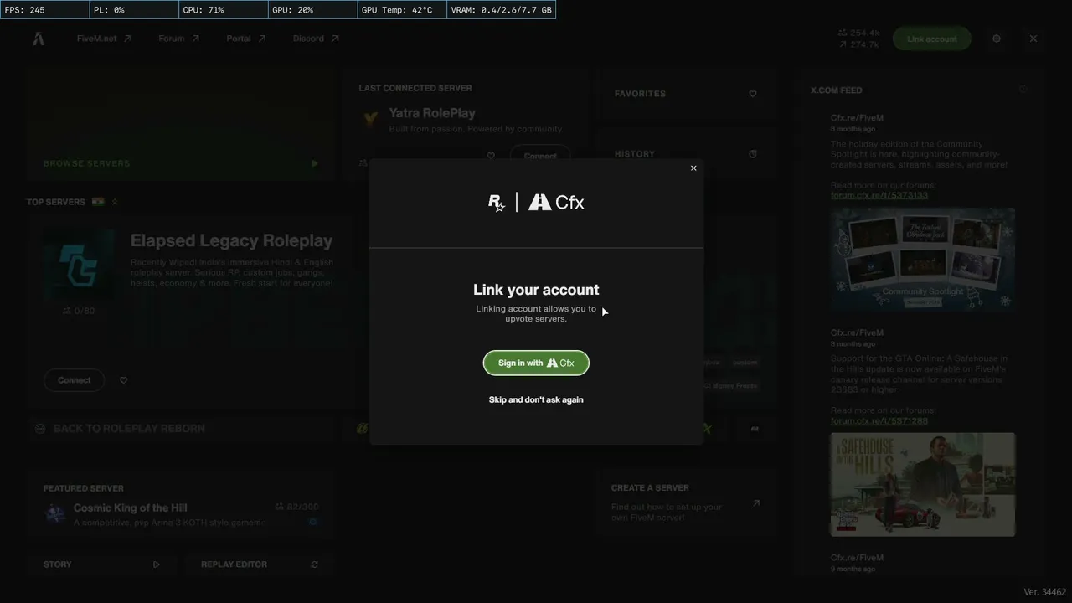The image size is (1072, 603).
Task: Close the Link your account dialog
Action: (693, 168)
